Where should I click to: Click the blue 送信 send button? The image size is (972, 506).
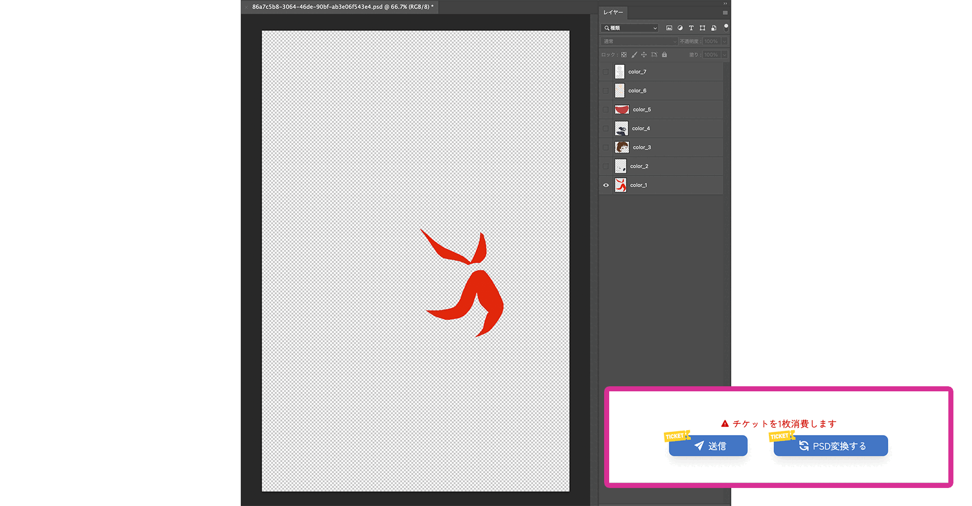(x=709, y=446)
